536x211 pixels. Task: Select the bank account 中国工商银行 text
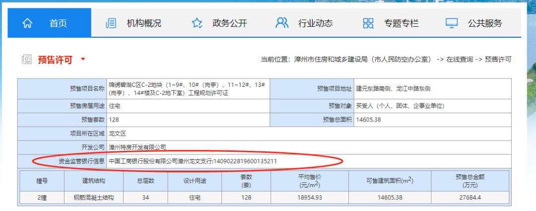pos(193,161)
